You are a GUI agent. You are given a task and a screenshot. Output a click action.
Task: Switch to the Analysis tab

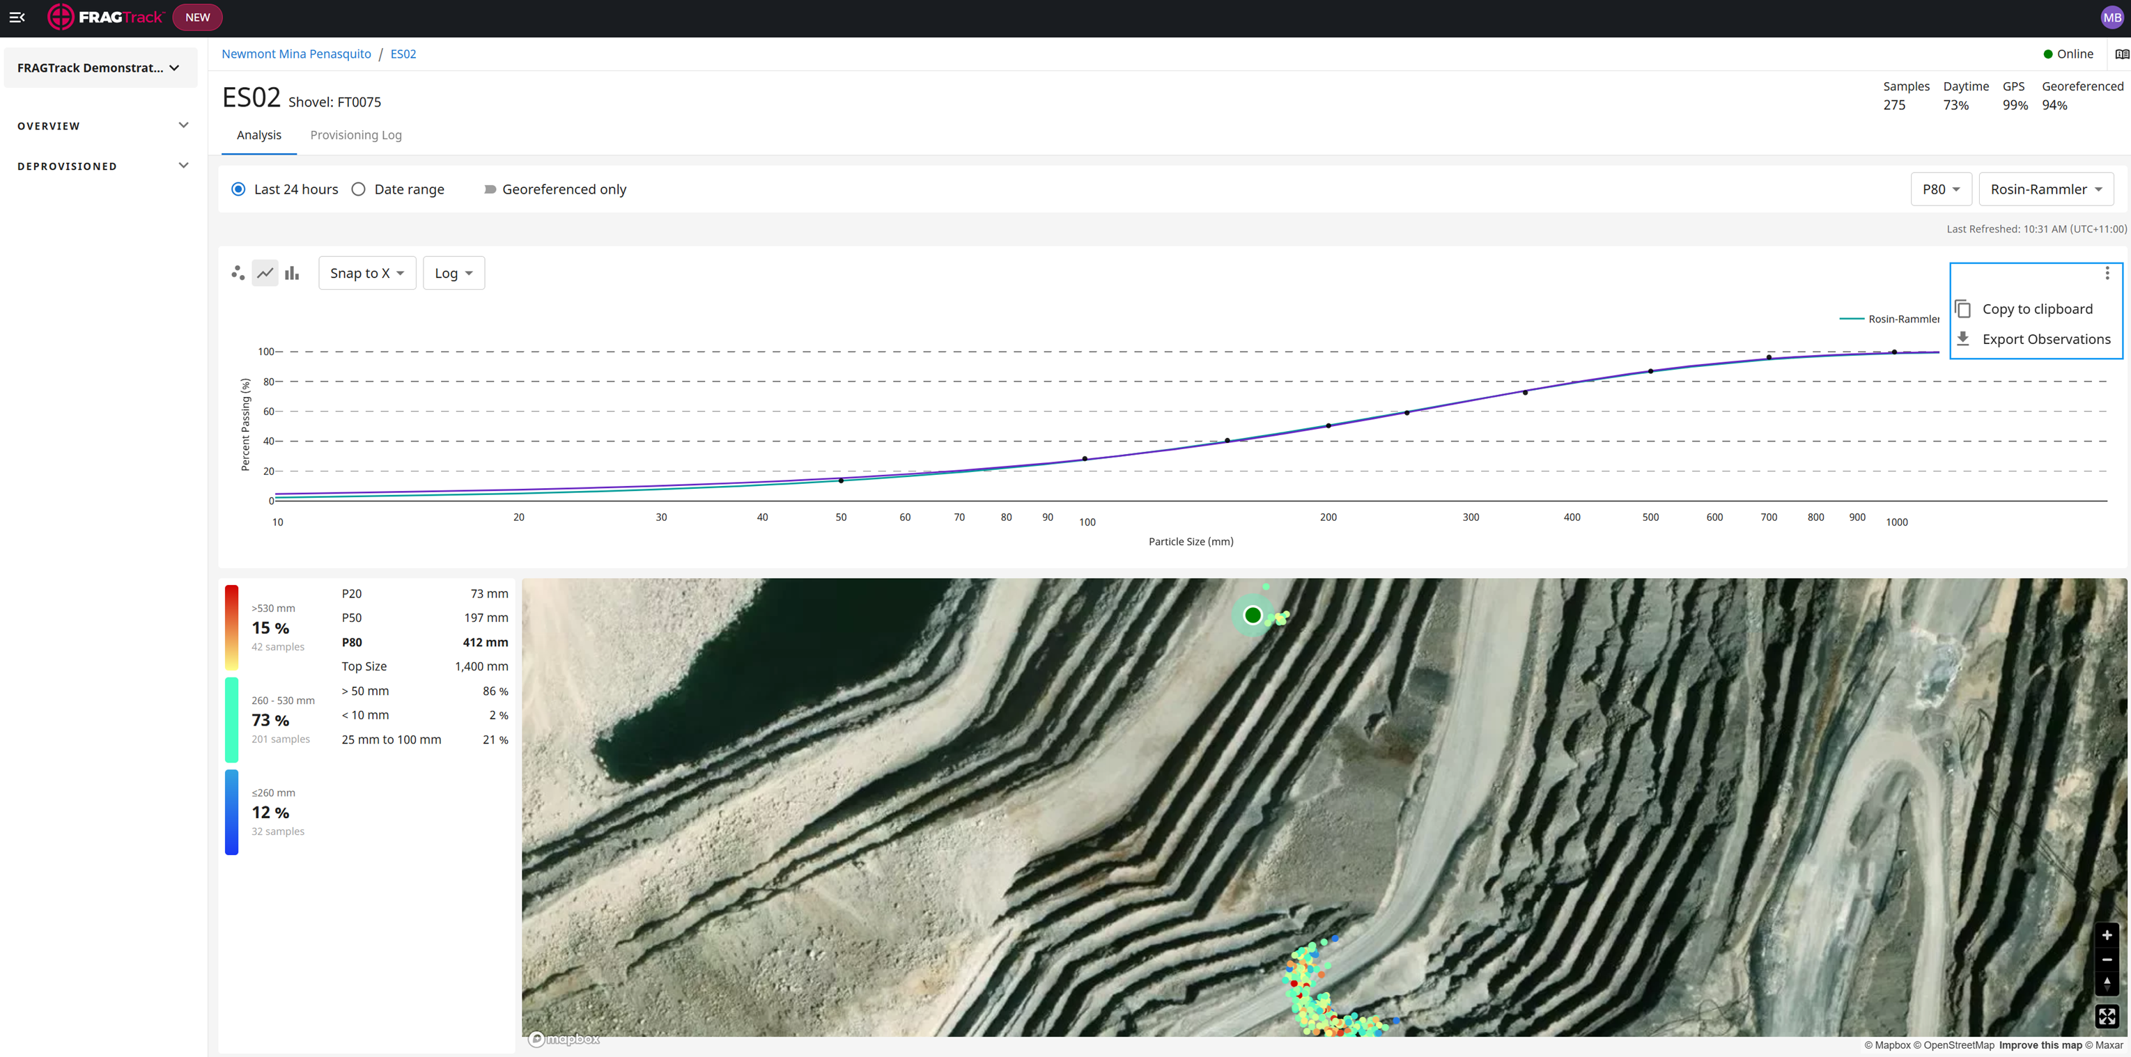click(x=259, y=135)
